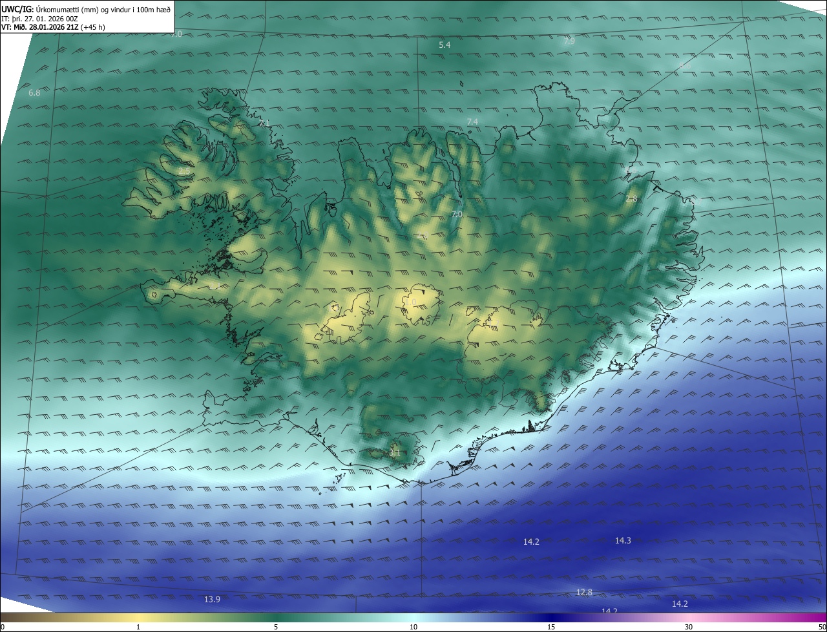Viewport: 827px width, 632px height.
Task: Click the 30 tick label on the color scale
Action: (x=689, y=627)
